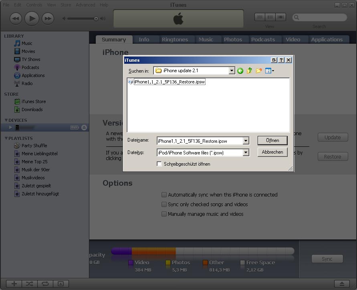The image size is (357, 290).
Task: Enable Schreibgeschützt öffnen checkbox
Action: click(x=159, y=164)
